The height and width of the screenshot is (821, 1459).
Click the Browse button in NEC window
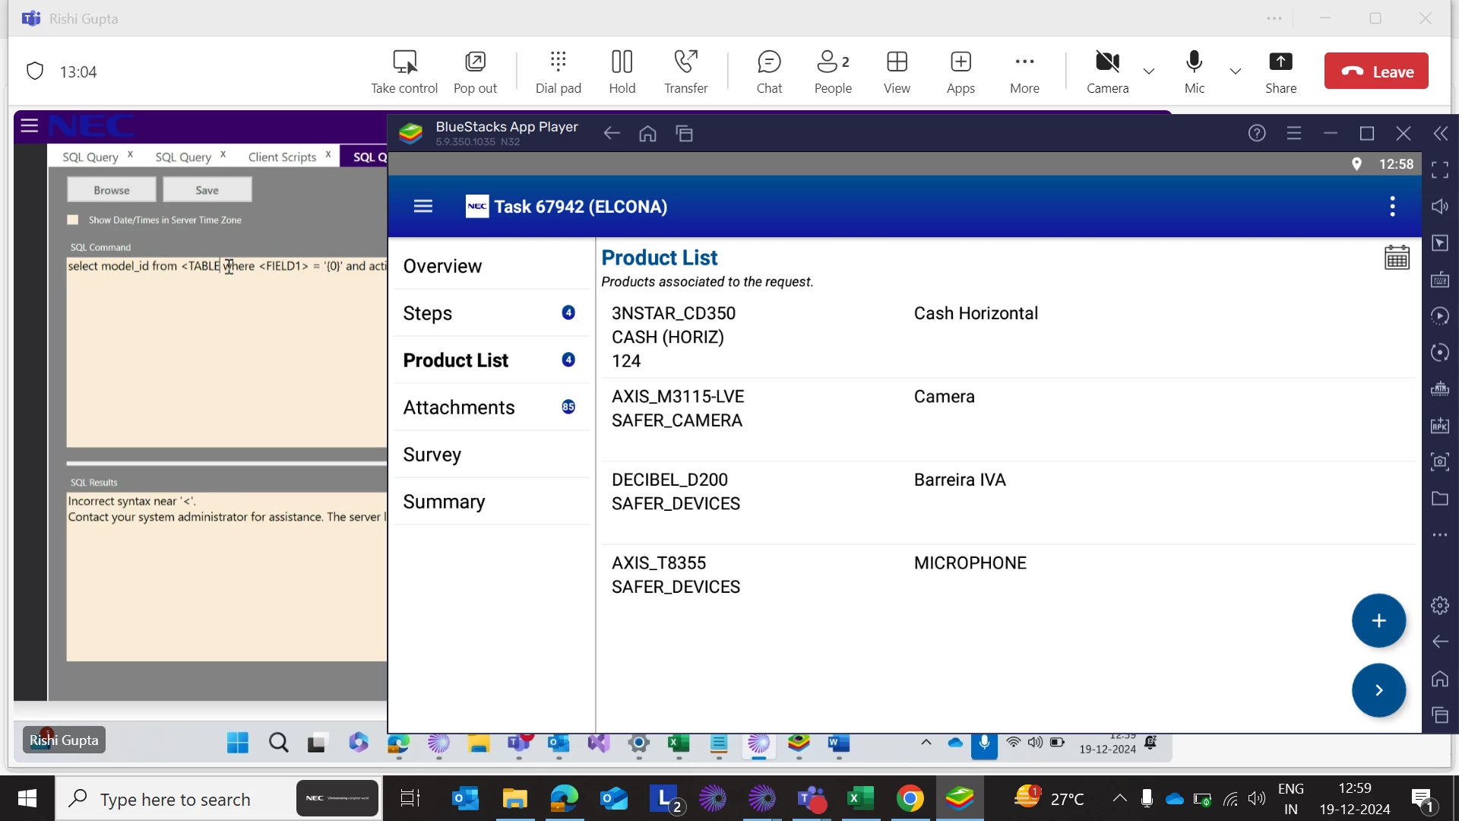tap(112, 190)
